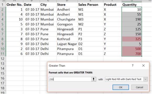This screenshot has width=152, height=94.
Task: Select the Delhi city cell in row 9
Action: click(48, 44)
